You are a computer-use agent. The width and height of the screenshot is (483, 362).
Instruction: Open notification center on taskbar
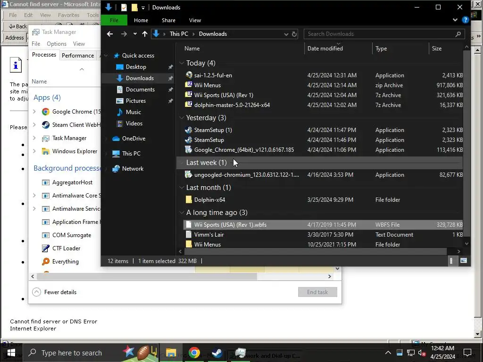pos(467,353)
